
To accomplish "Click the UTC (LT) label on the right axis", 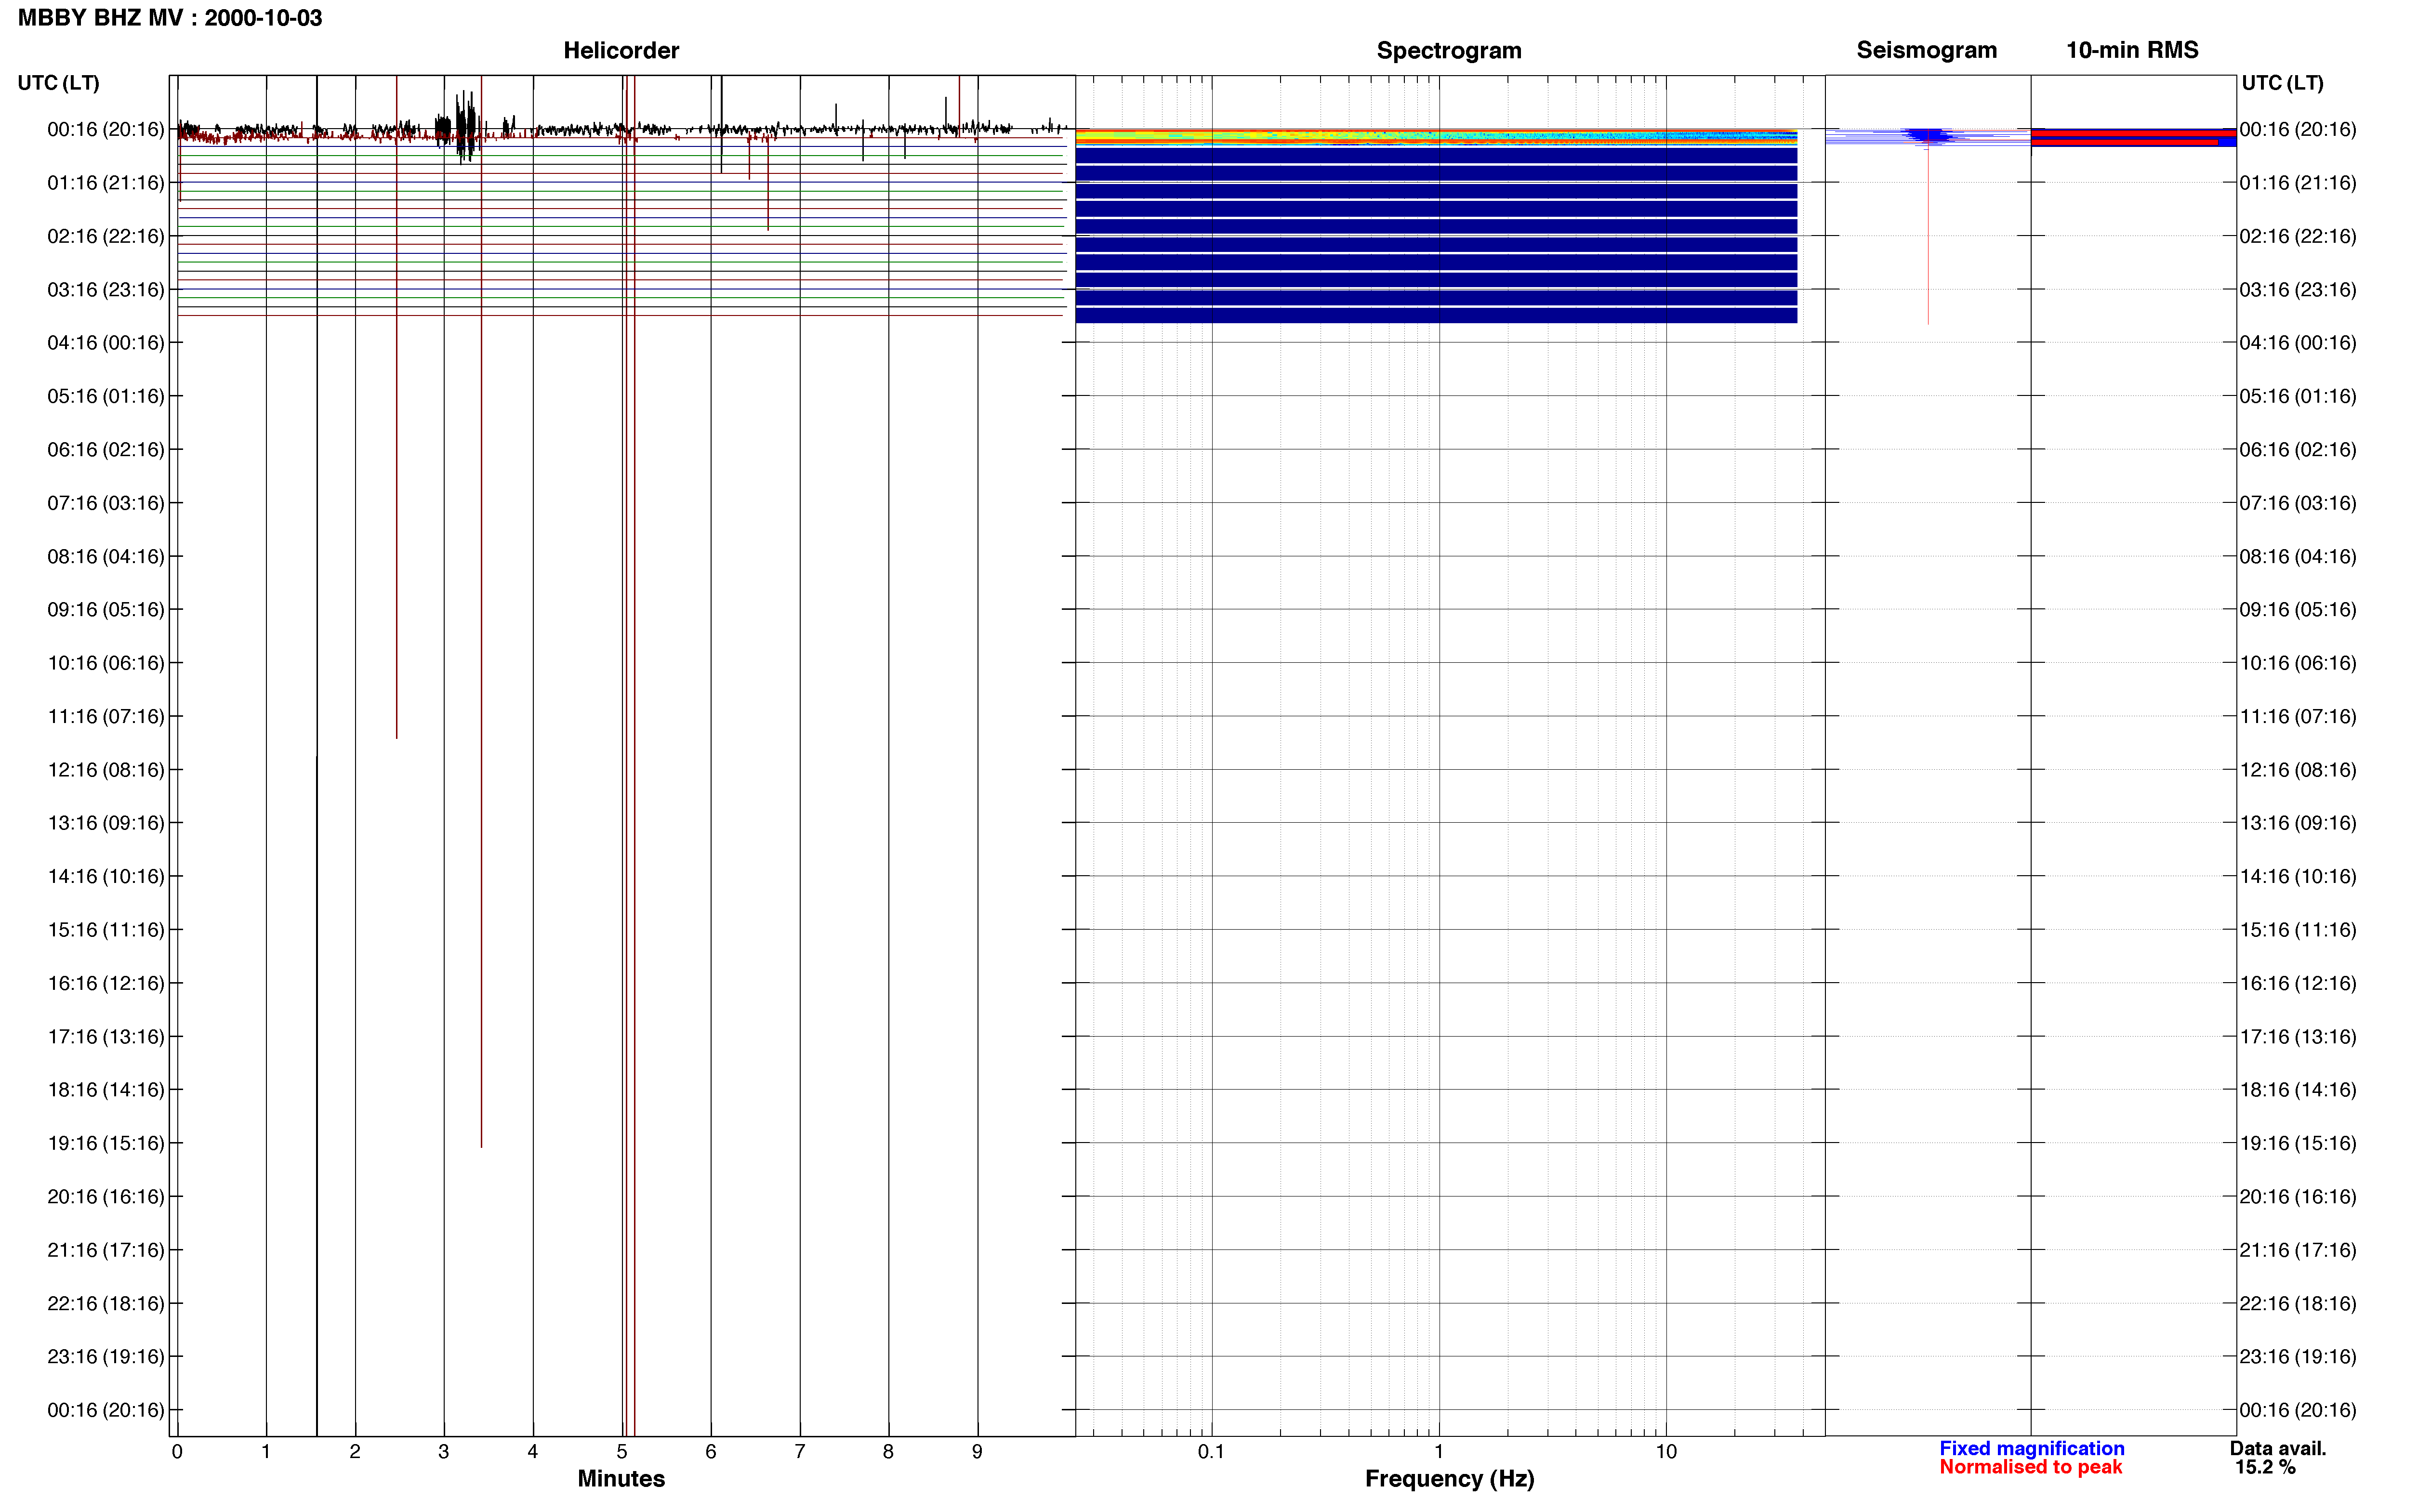I will [2282, 83].
